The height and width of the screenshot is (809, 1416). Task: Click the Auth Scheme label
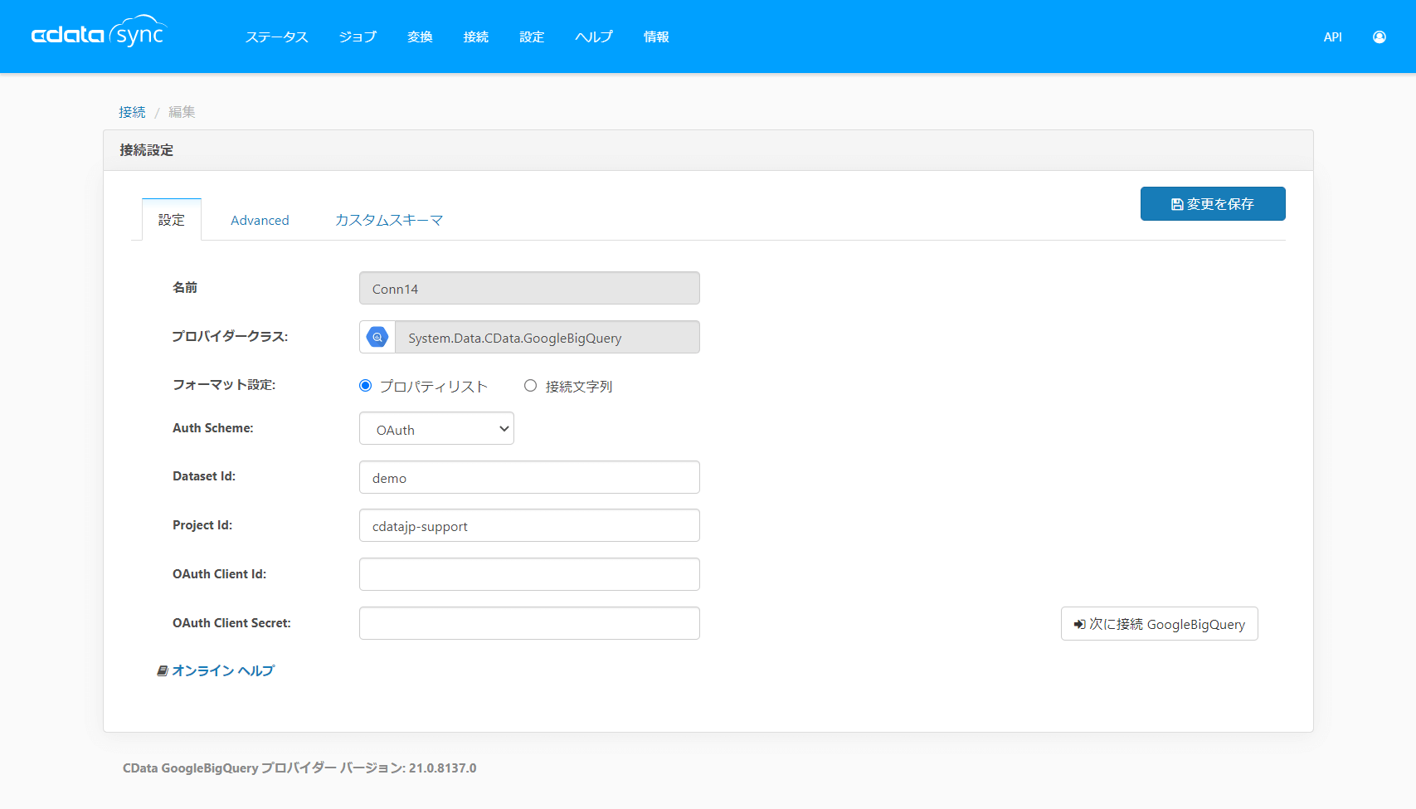pos(213,428)
